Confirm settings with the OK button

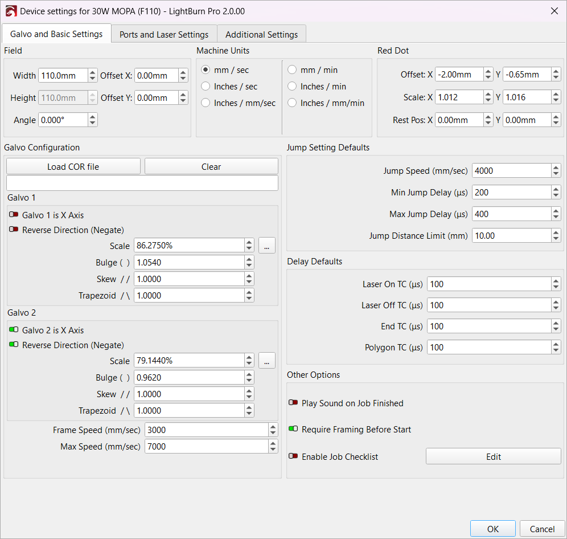(x=492, y=529)
